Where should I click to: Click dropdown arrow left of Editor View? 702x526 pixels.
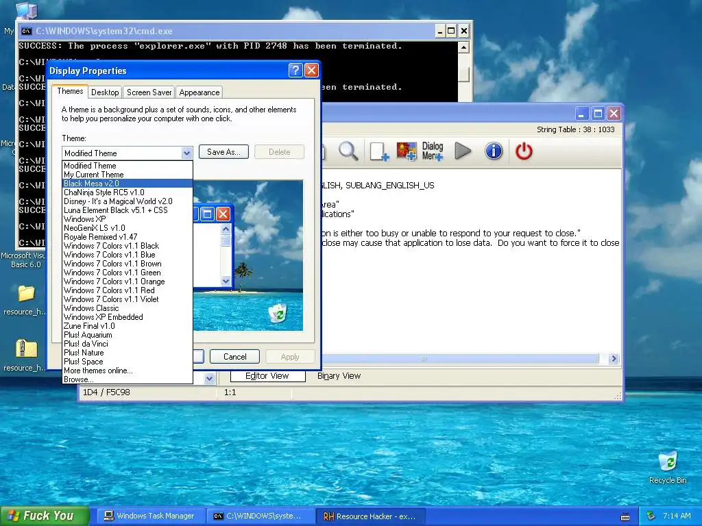(209, 378)
